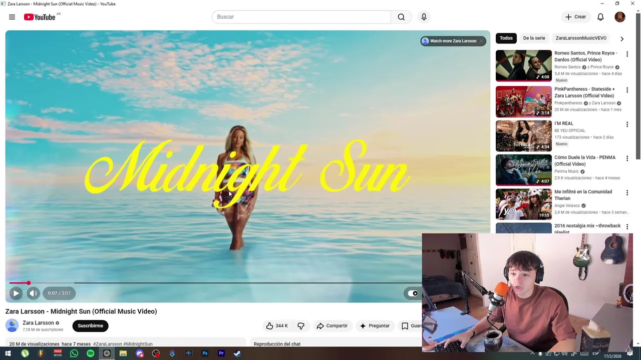Dislike the video with the thumbs down
The width and height of the screenshot is (641, 360).
click(x=301, y=325)
